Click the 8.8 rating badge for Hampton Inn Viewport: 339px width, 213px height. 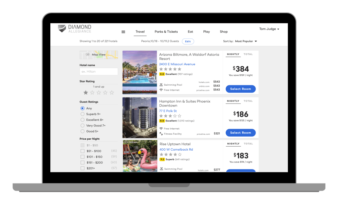pyautogui.click(x=162, y=121)
